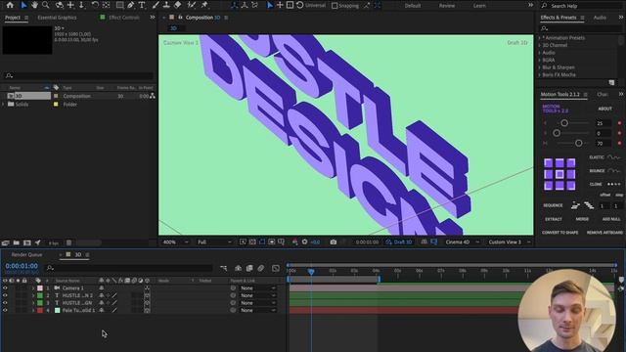Open the Full resolution dropdown

point(214,242)
